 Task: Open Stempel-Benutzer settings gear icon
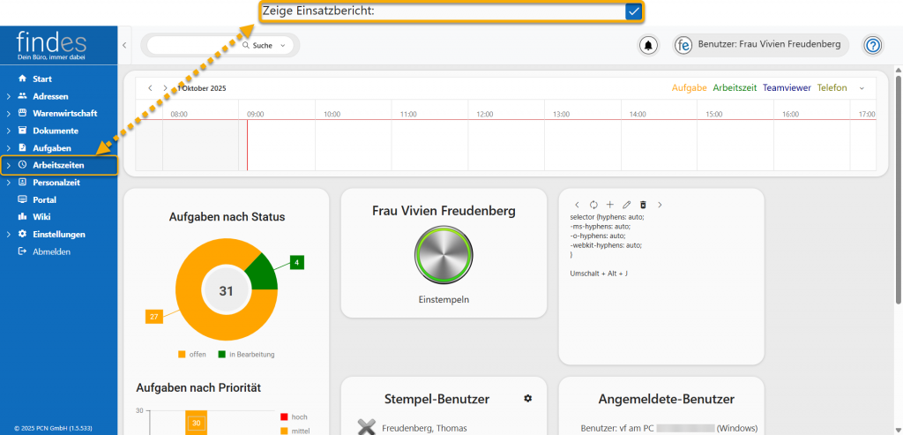click(528, 399)
